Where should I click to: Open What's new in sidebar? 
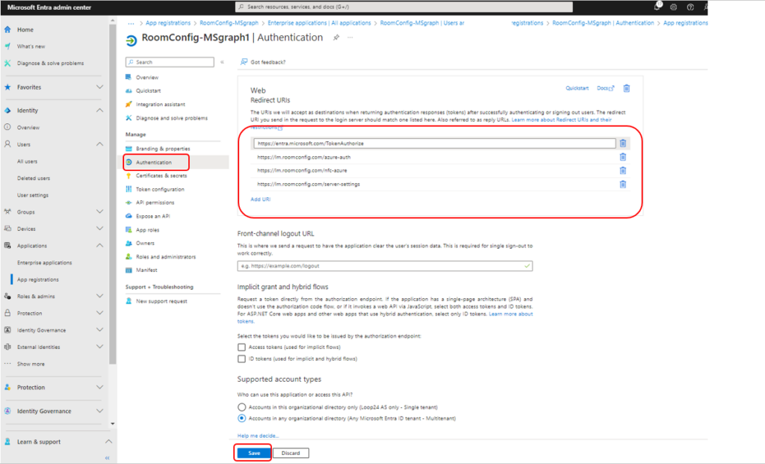click(x=31, y=46)
